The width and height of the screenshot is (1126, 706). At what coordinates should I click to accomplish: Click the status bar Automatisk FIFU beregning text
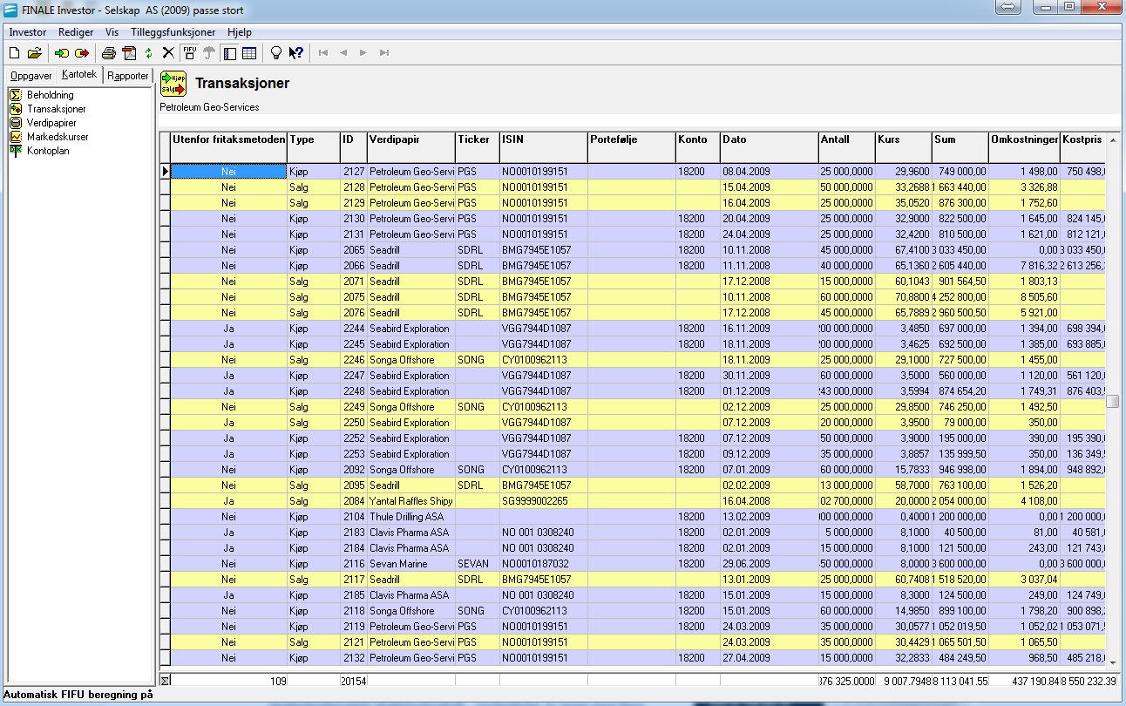(78, 696)
